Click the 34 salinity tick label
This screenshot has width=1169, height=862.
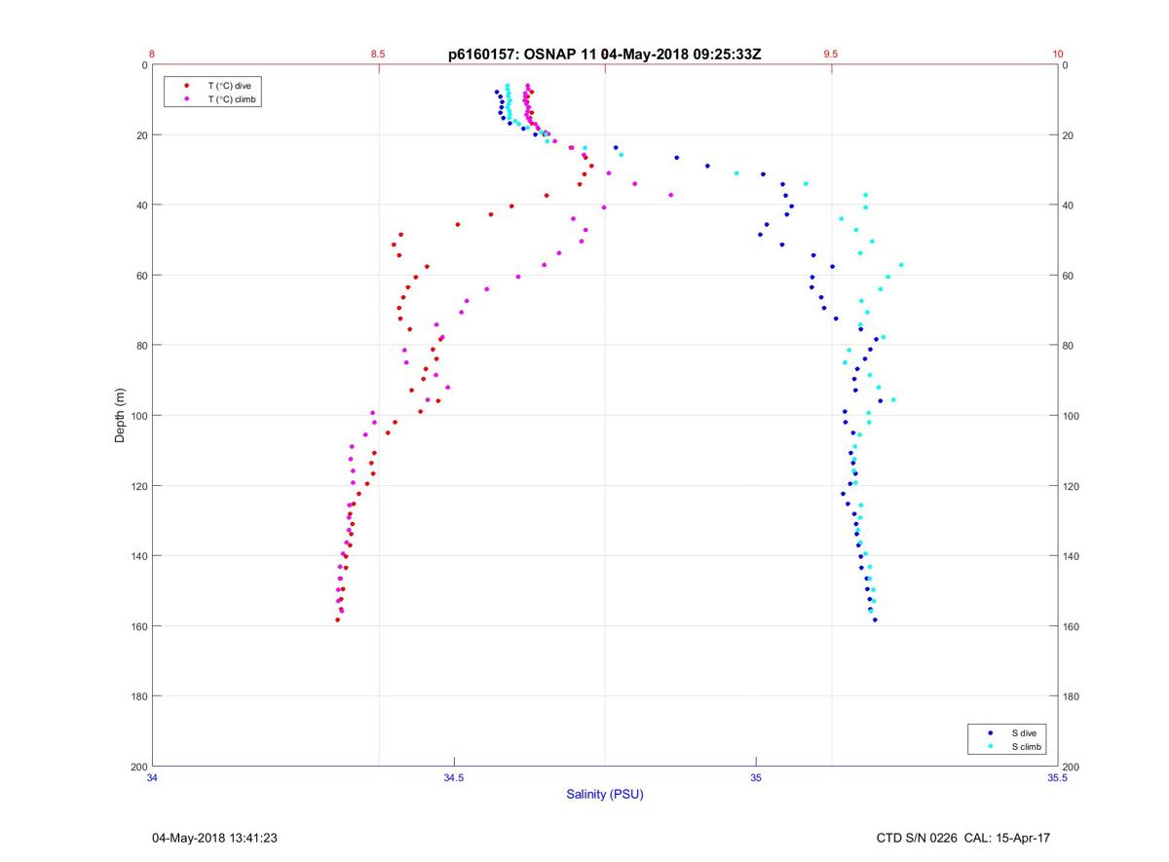click(152, 777)
